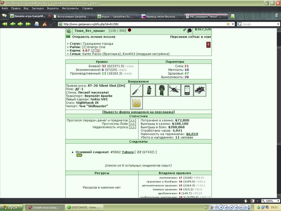The height and width of the screenshot is (211, 281).
Task: Open Протоколы боёв arrow link
Action: point(132,124)
